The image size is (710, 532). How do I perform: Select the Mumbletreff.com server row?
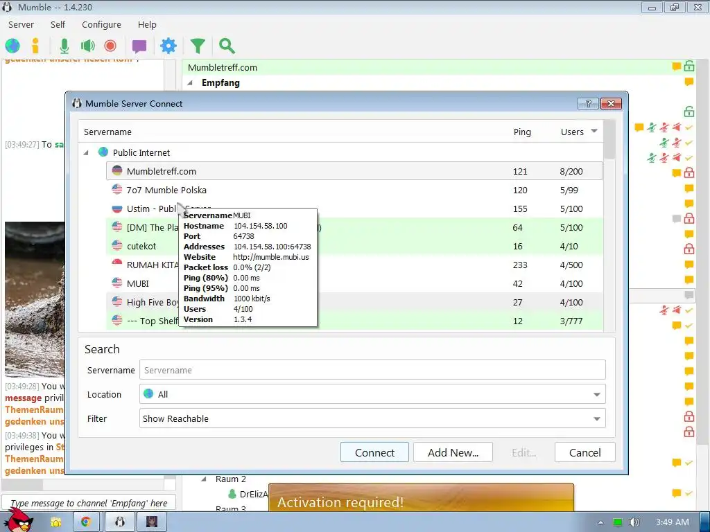click(354, 171)
